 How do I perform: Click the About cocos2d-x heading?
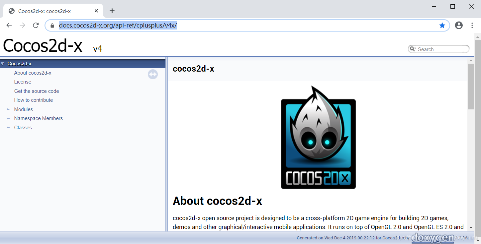(217, 201)
